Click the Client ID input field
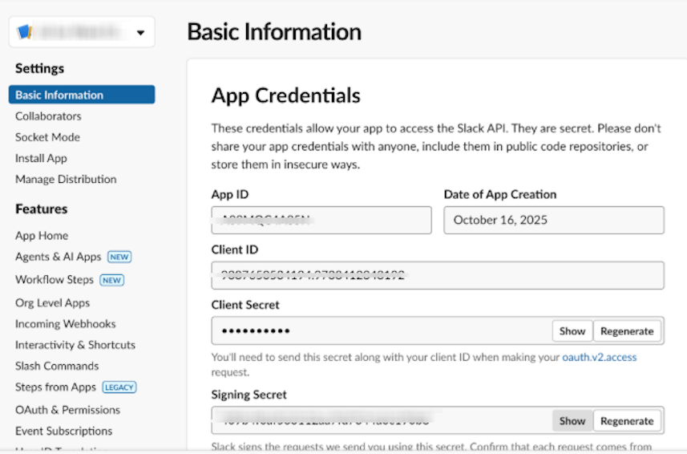This screenshot has width=687, height=454. [437, 275]
